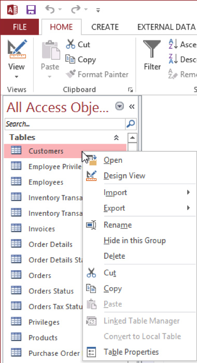
Task: Switch to the HOME tab
Action: [61, 27]
